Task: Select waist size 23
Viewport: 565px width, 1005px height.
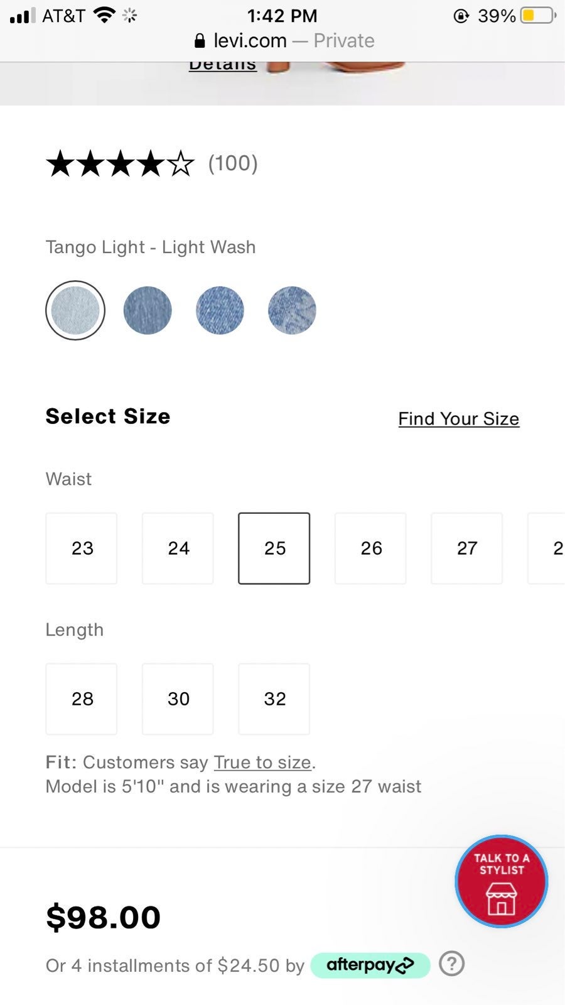Action: [x=82, y=548]
